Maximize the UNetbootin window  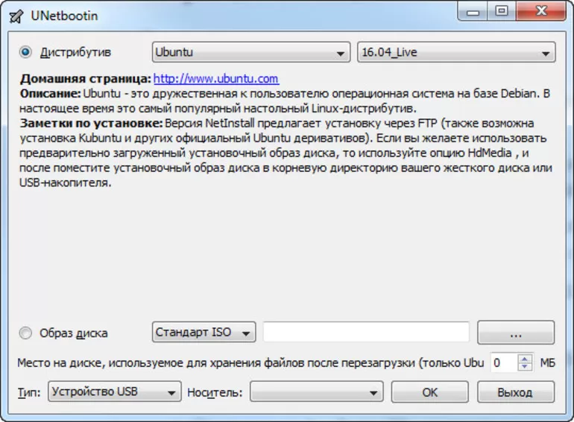coord(502,11)
